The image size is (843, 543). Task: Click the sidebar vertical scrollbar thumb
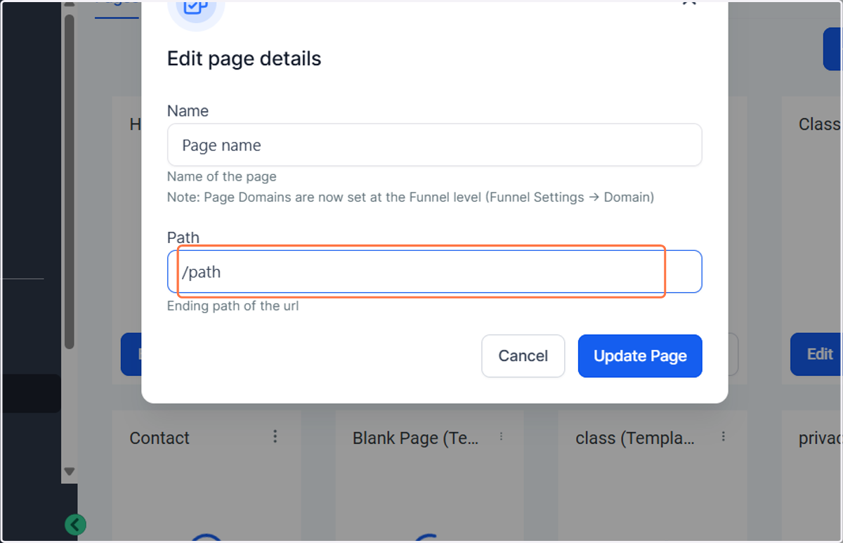[69, 181]
